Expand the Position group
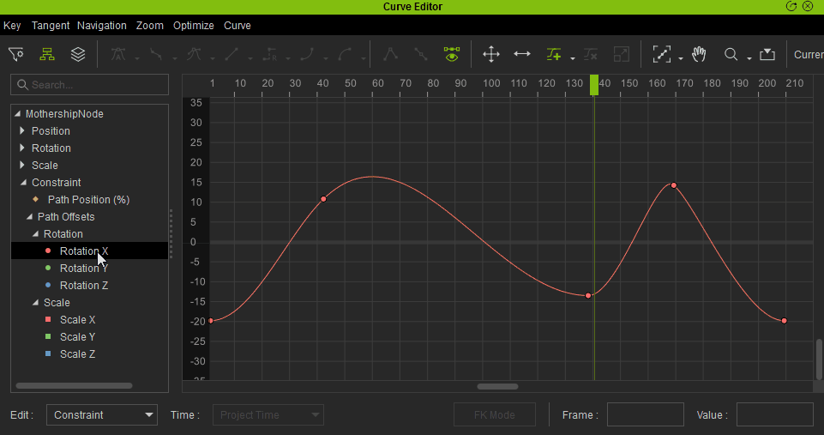The width and height of the screenshot is (824, 435). pos(22,130)
